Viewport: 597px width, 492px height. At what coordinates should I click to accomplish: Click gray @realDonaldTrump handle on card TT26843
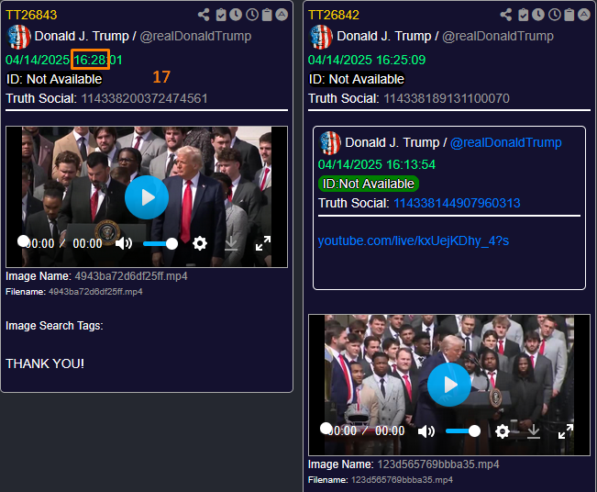pos(195,36)
